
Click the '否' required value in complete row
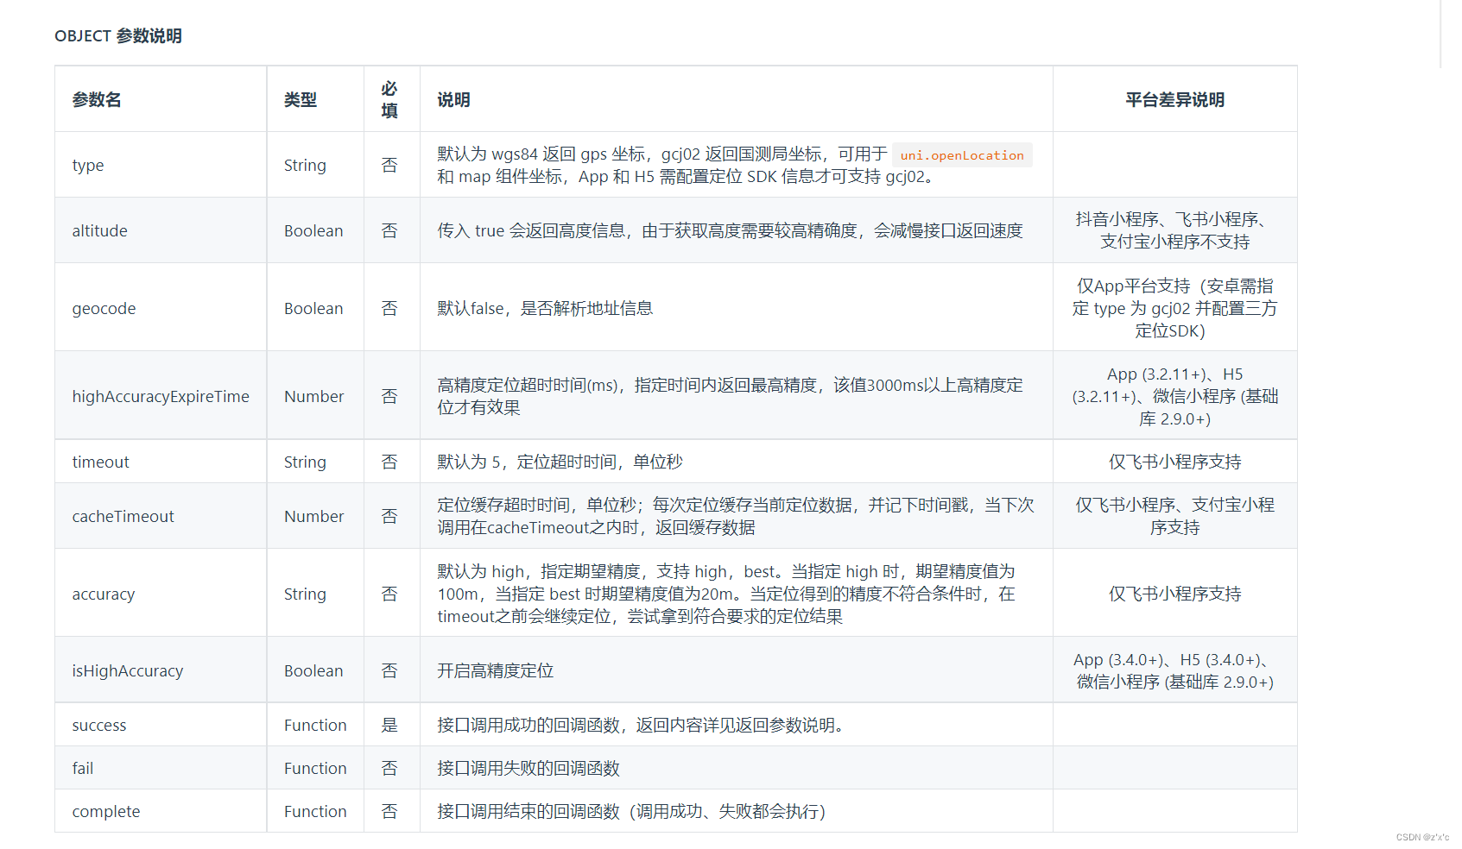389,811
